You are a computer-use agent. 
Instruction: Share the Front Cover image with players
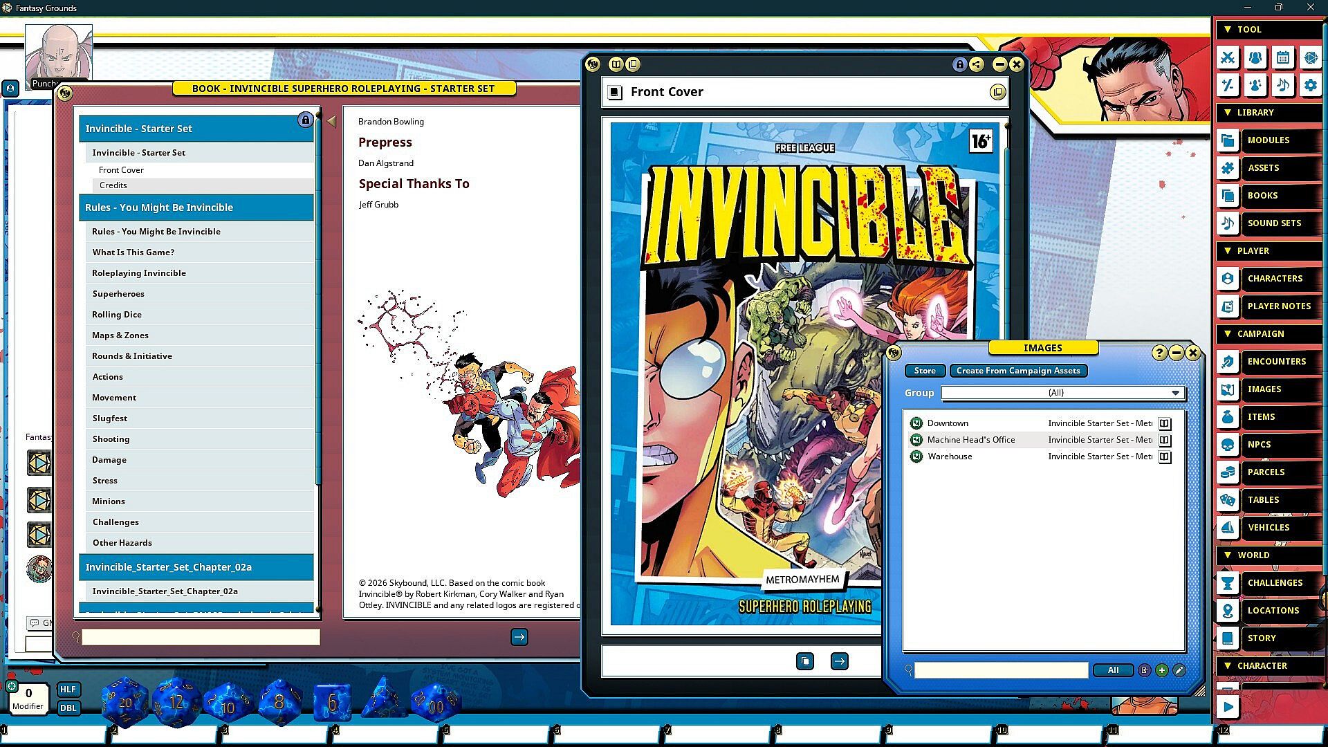click(x=977, y=64)
